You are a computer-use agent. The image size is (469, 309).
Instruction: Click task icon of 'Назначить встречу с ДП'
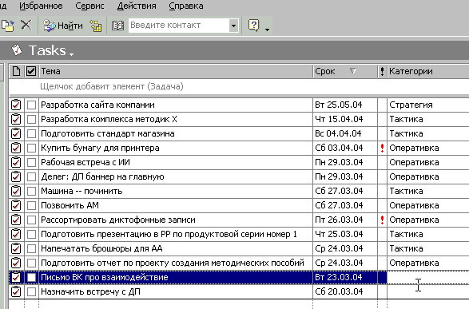(16, 291)
